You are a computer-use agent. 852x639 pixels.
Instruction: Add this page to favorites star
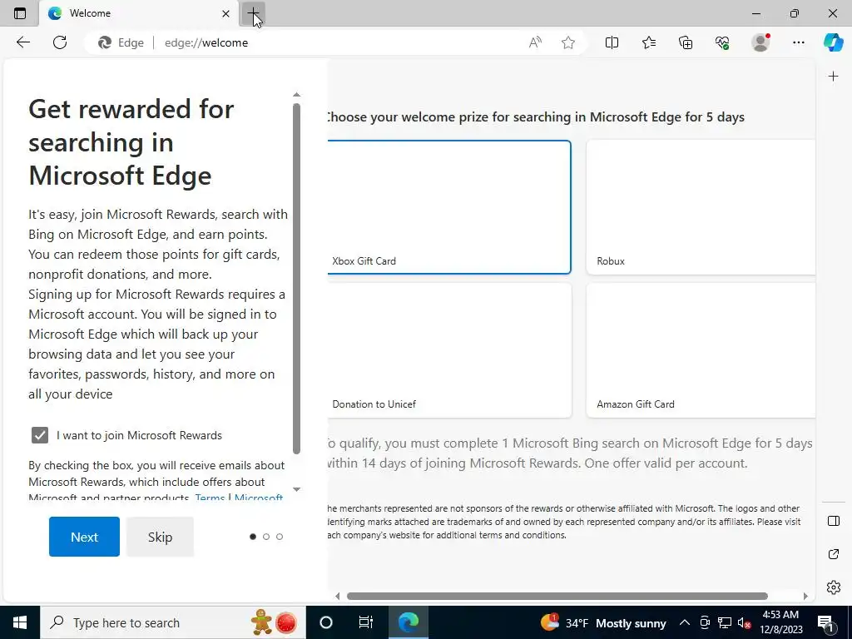click(x=567, y=42)
